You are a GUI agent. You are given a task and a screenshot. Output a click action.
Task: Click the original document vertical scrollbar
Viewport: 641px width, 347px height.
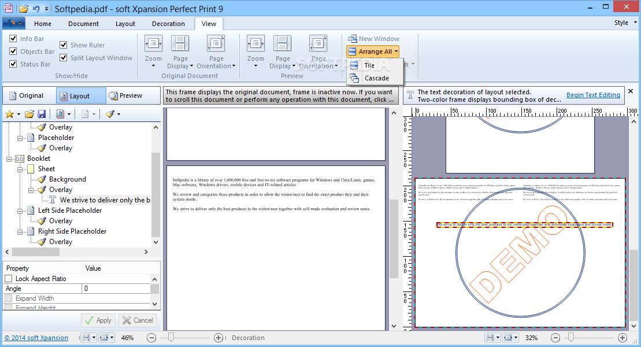[x=394, y=238]
